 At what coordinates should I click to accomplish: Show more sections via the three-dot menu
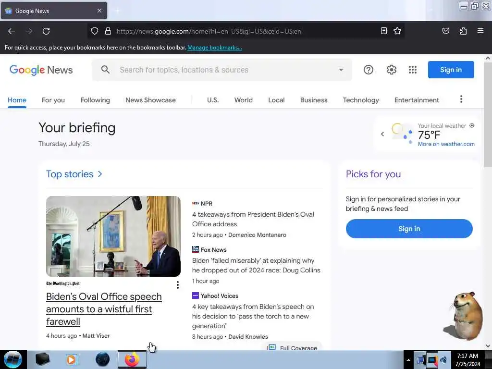[461, 99]
